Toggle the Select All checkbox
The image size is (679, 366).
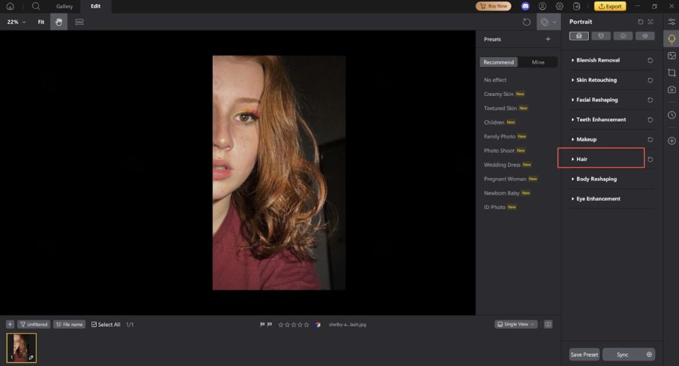point(94,324)
